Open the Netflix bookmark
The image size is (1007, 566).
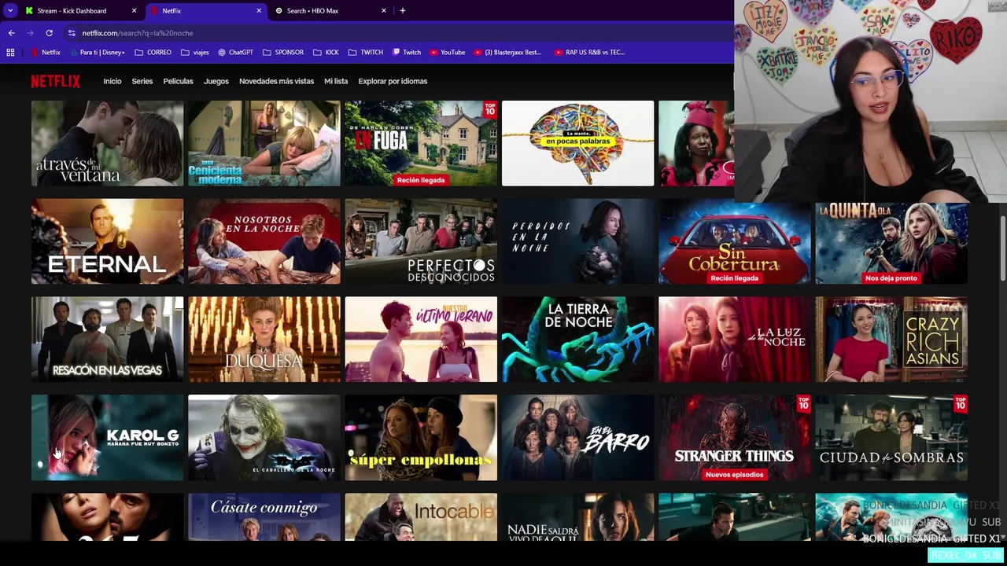pos(46,53)
